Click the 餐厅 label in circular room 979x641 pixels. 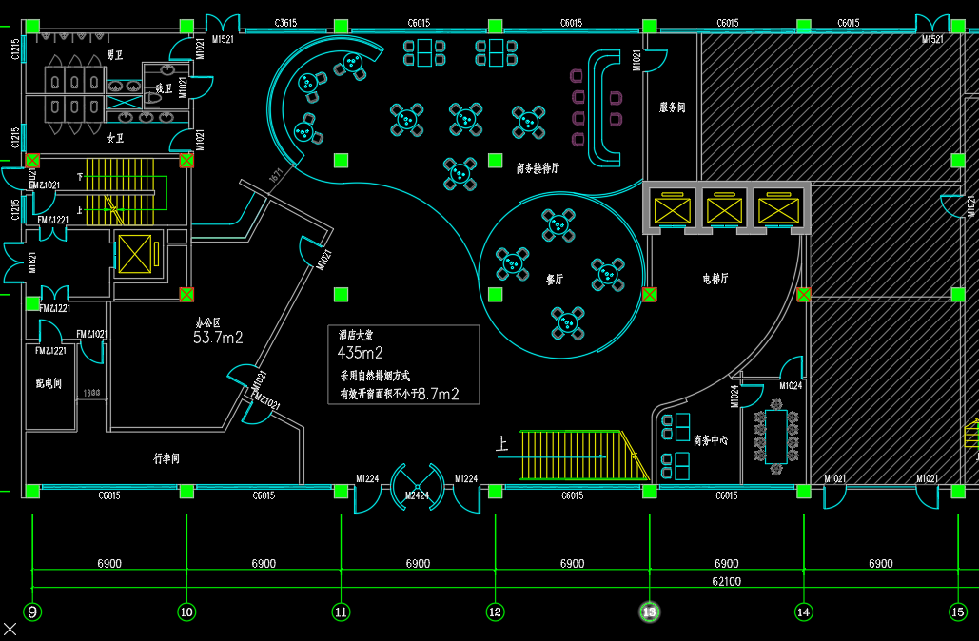[554, 281]
